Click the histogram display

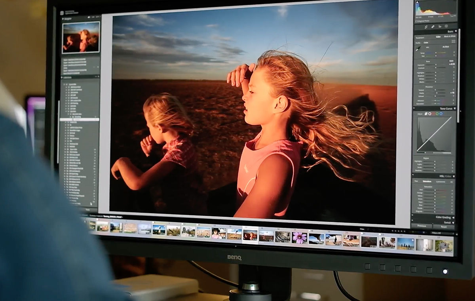tap(435, 8)
